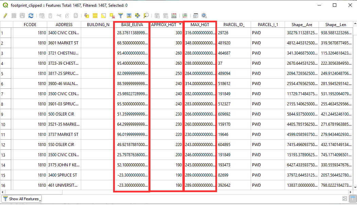
Task: Zoom map to selected rows magnifier
Action: (146, 16)
